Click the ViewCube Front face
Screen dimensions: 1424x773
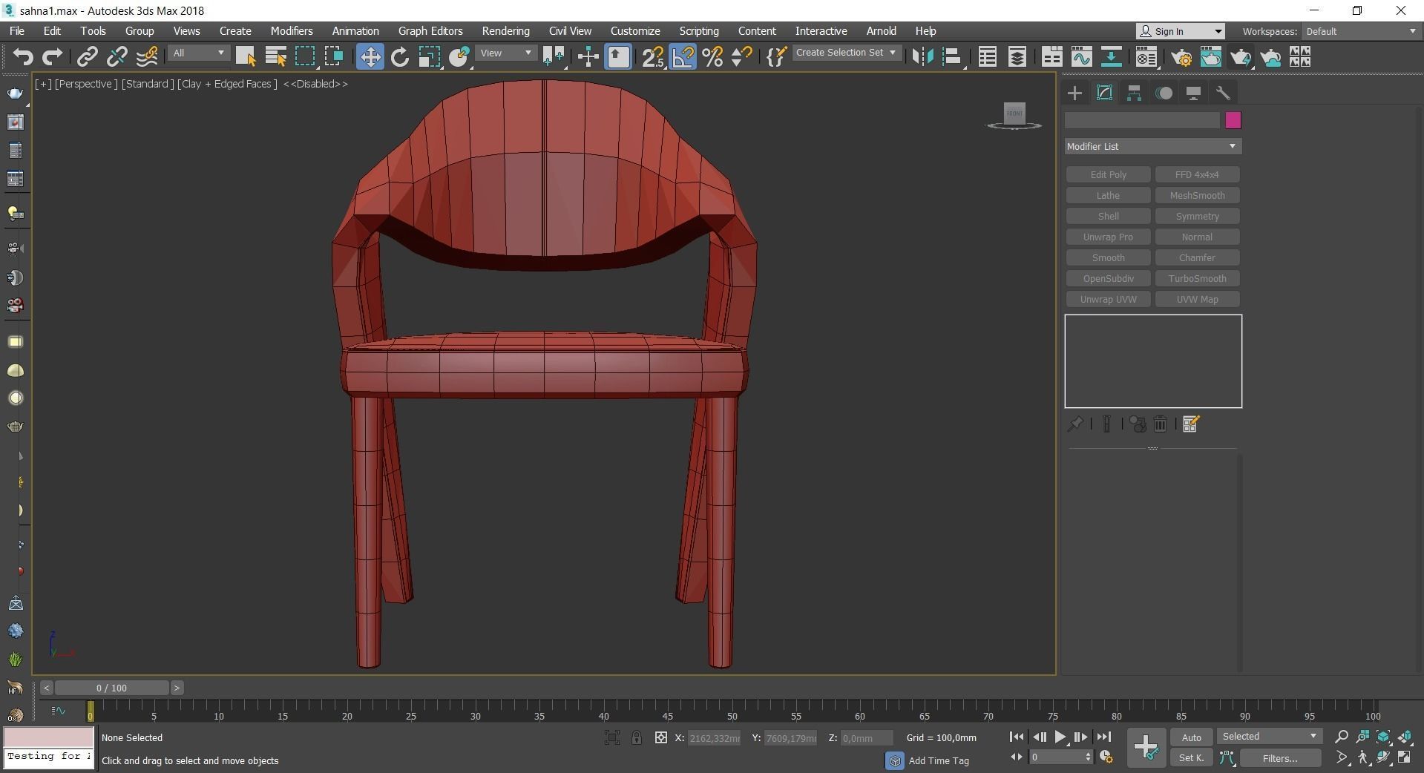point(1014,114)
